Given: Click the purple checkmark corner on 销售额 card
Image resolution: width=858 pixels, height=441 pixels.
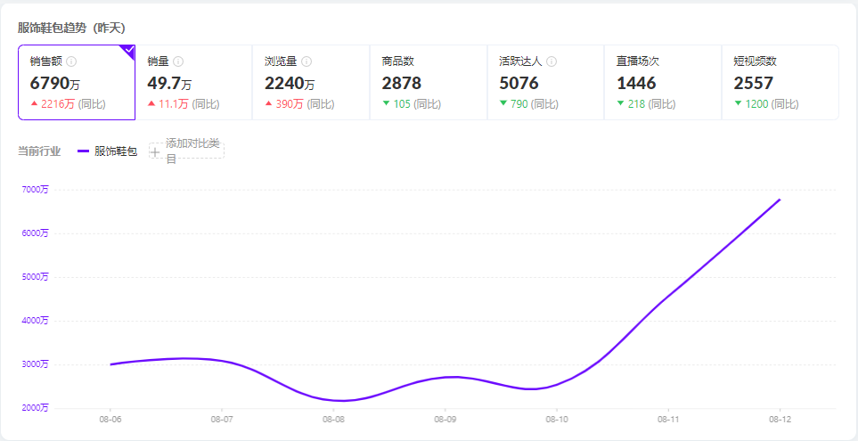Looking at the screenshot, I should click(x=128, y=51).
